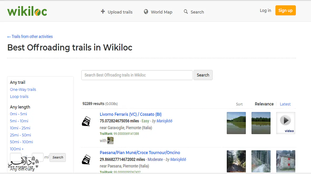Click the minimum length input box

(16, 157)
